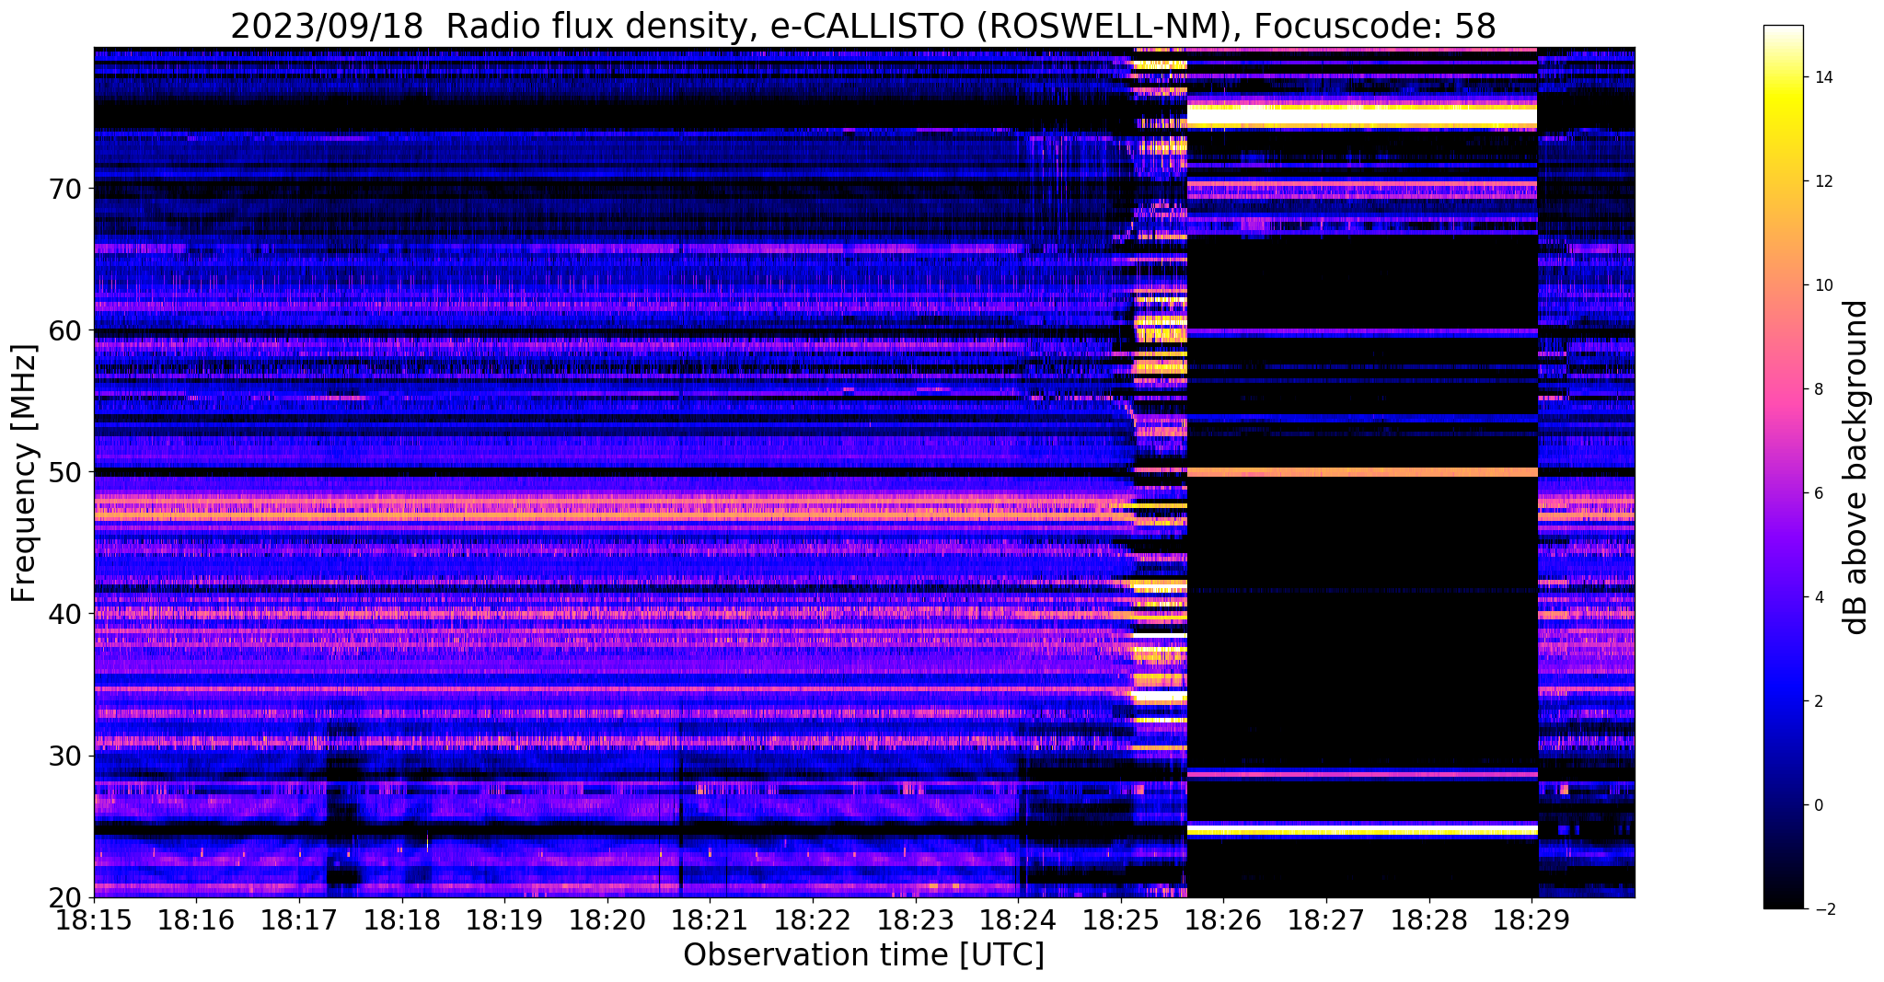
Task: Click the 18:27 time tick label
Action: (x=1326, y=920)
